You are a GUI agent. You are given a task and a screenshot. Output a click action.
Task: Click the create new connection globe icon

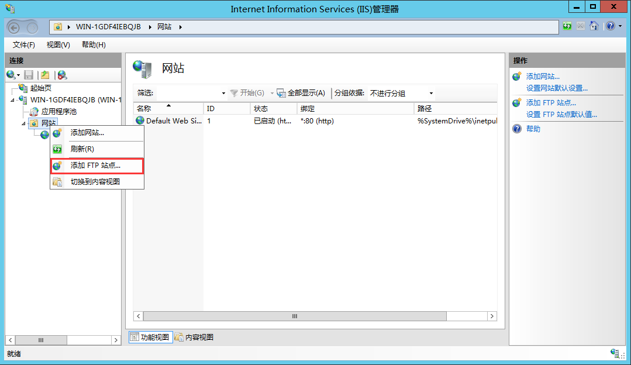coord(11,75)
